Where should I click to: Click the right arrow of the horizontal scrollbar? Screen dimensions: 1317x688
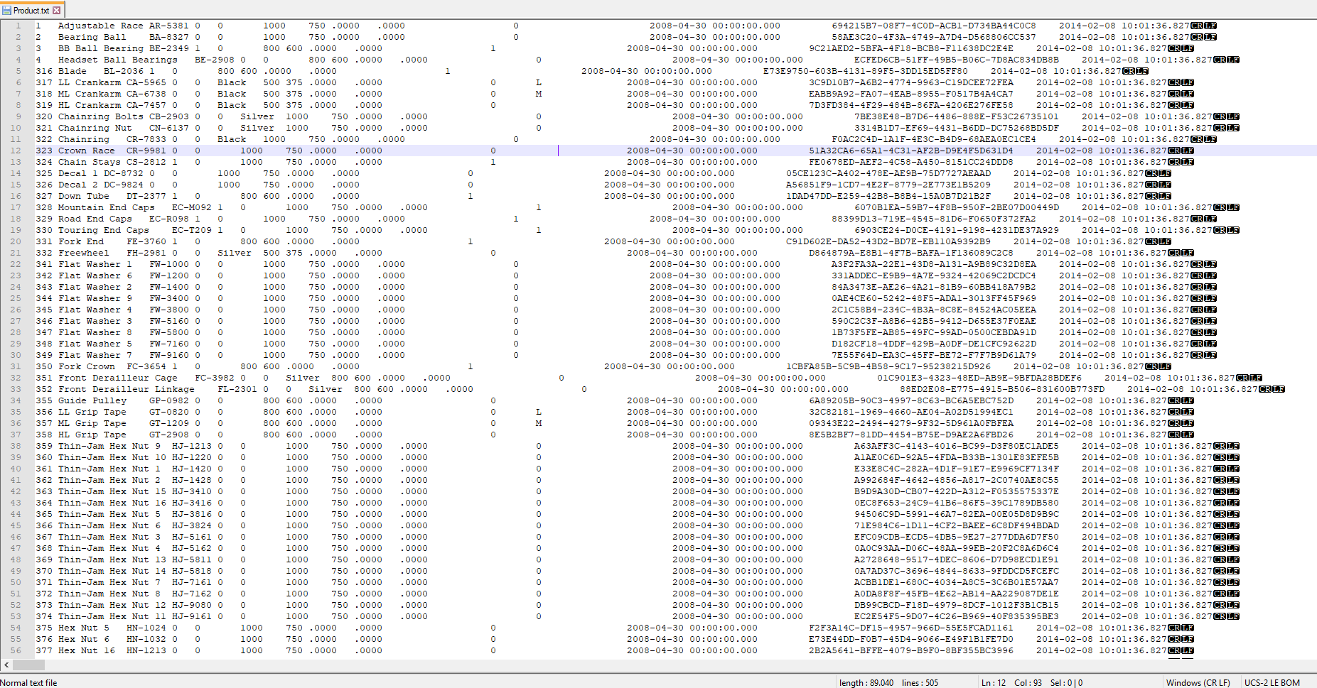pos(1312,666)
